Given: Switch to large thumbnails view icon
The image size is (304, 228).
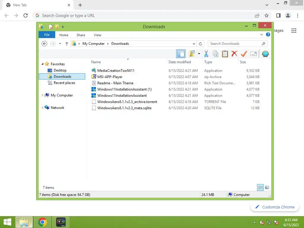Looking at the screenshot, I should [267, 187].
